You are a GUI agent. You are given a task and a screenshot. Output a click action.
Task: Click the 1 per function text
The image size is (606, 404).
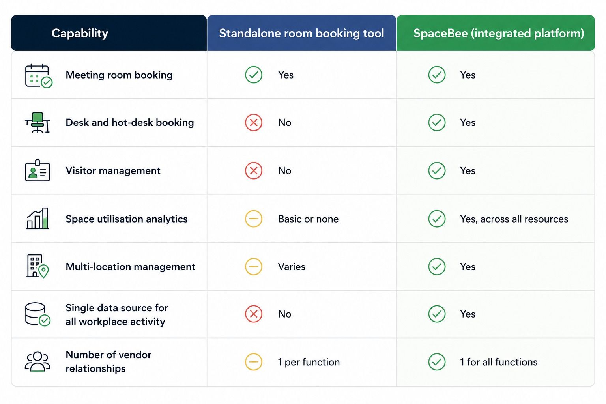(309, 362)
